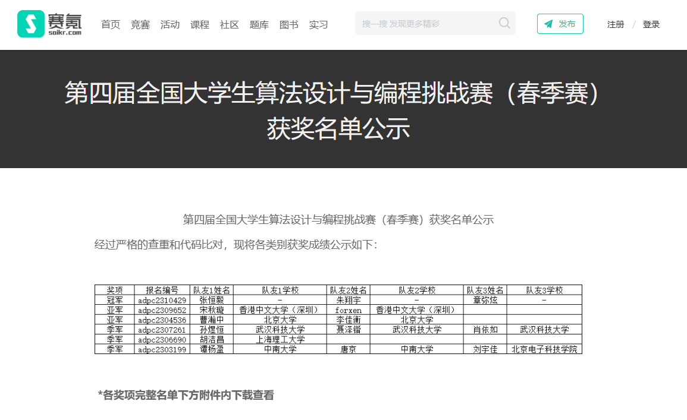Select 课程 in the navigation bar
This screenshot has height=420, width=687.
pyautogui.click(x=200, y=24)
